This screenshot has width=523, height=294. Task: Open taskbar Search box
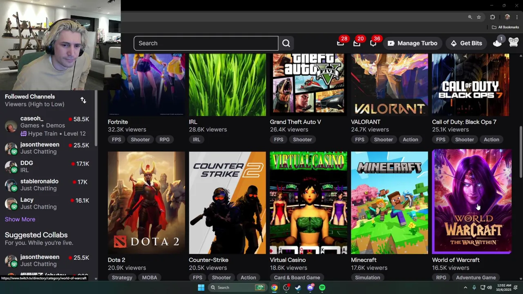pyautogui.click(x=237, y=287)
